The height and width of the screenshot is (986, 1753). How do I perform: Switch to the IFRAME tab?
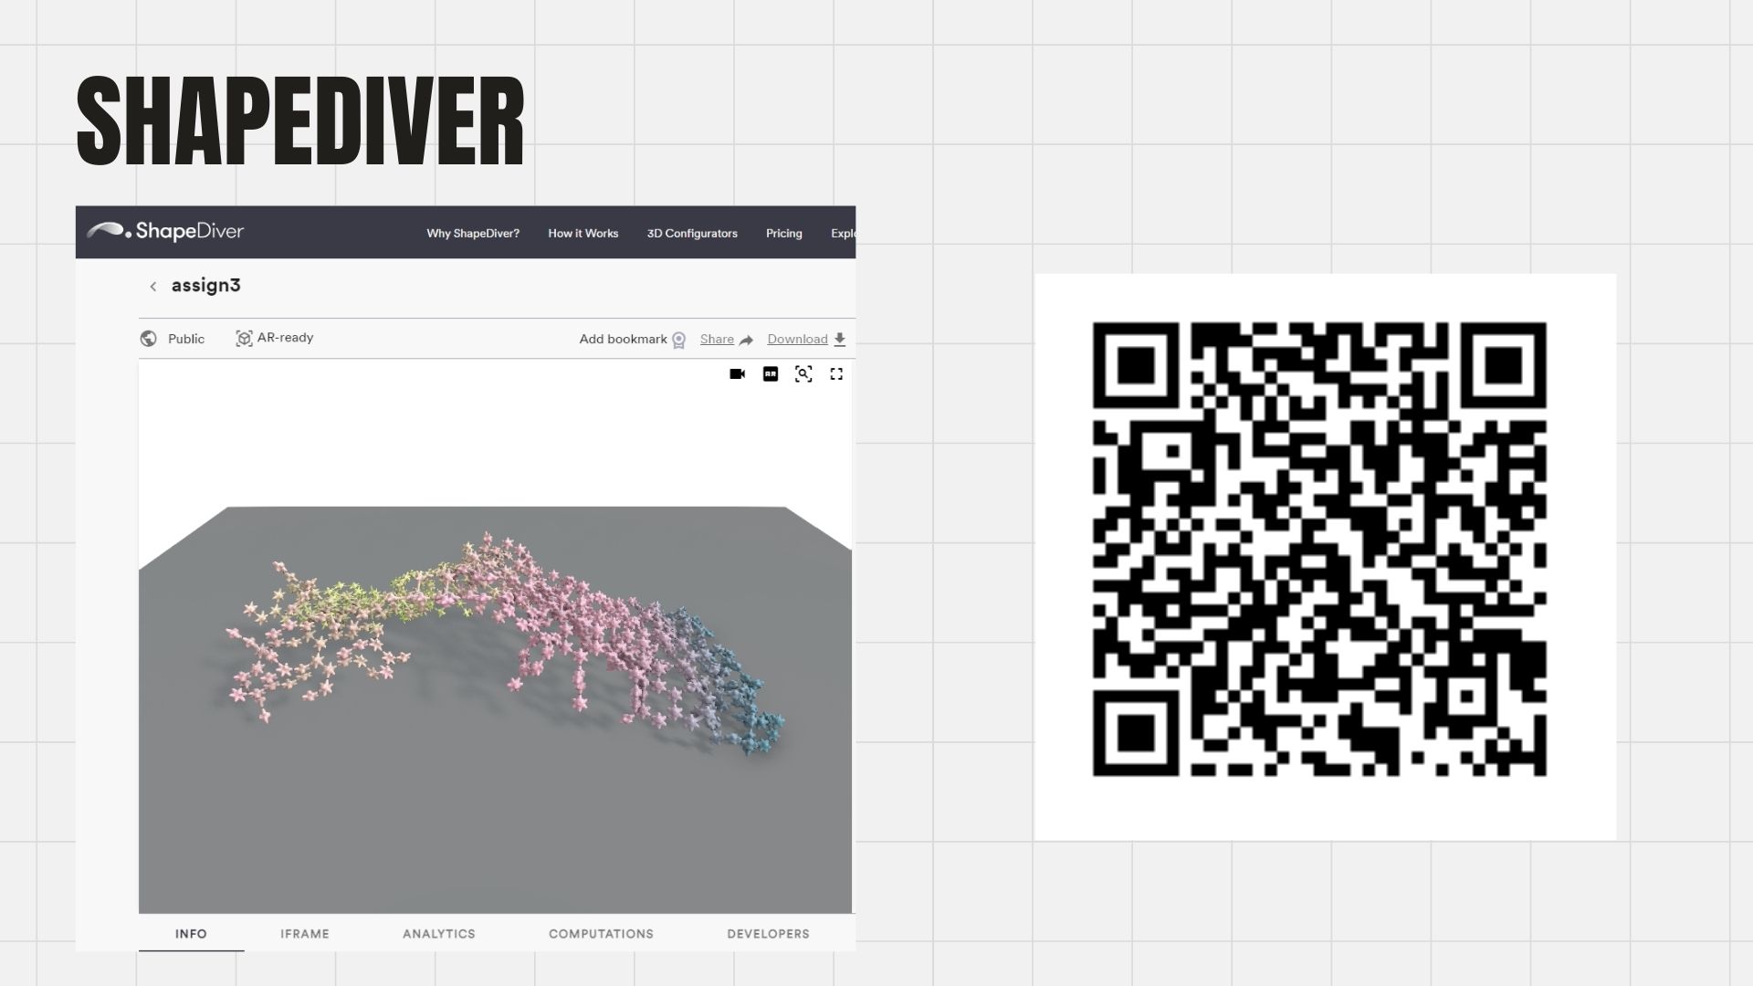305,934
